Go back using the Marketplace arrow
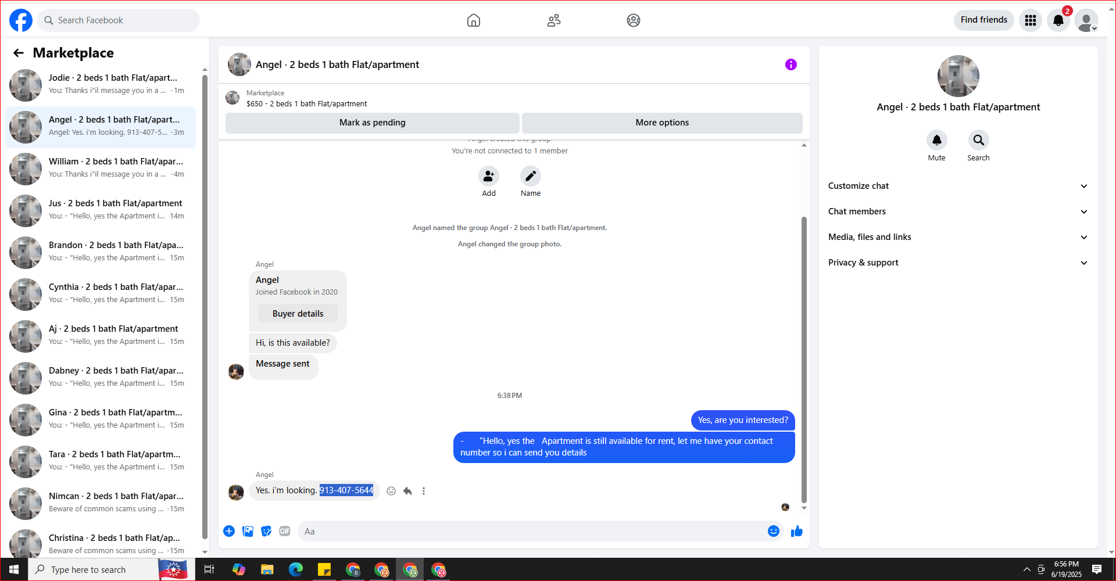1116x581 pixels. (x=19, y=53)
